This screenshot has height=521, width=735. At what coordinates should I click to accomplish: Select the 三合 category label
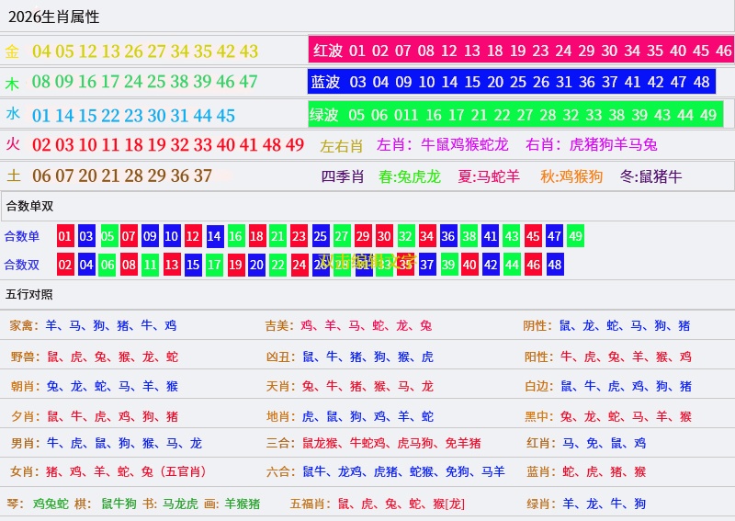coord(278,443)
